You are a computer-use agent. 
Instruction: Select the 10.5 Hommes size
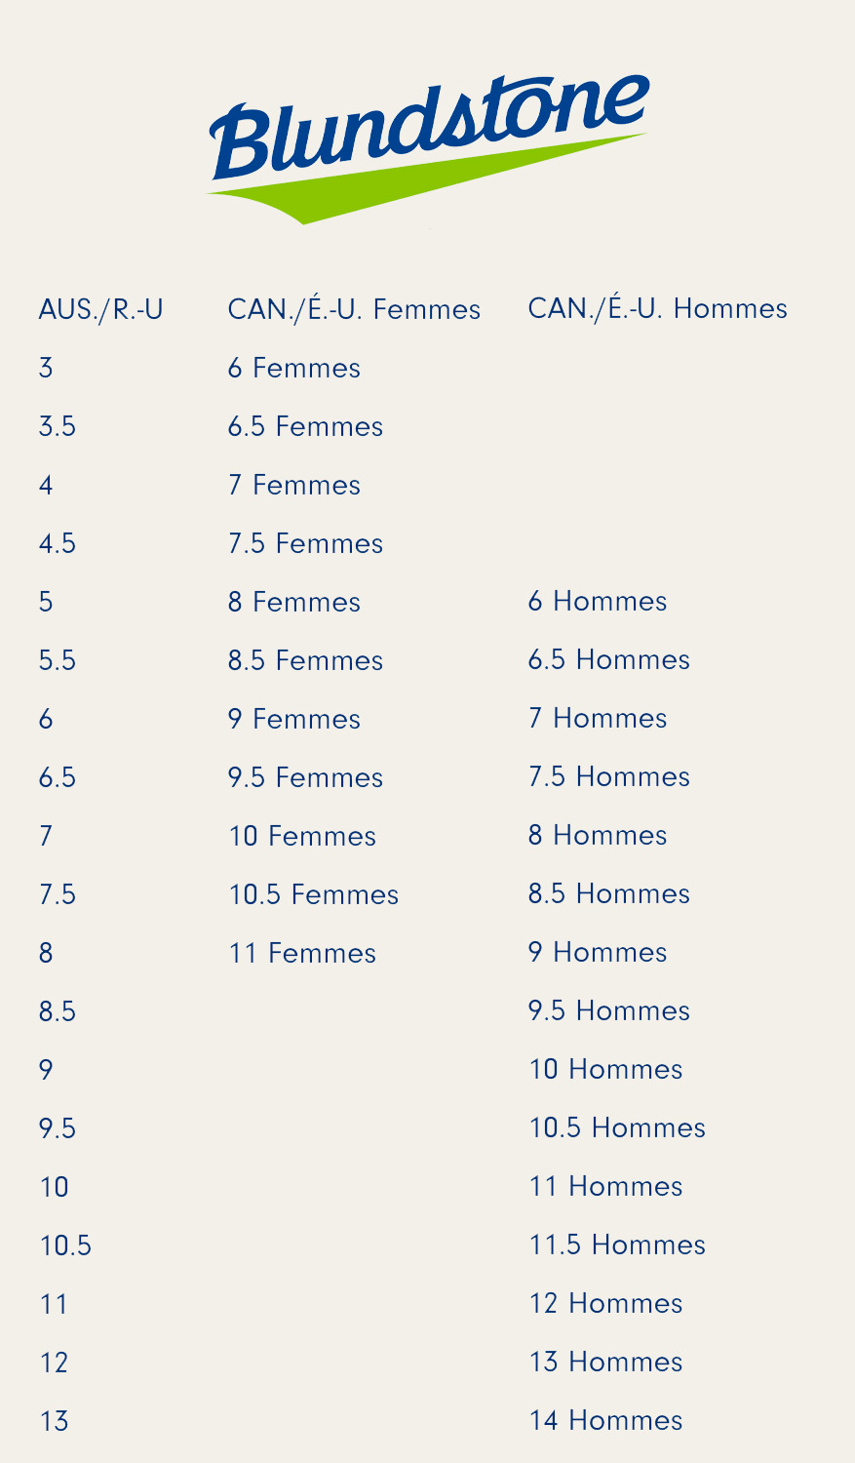617,1128
